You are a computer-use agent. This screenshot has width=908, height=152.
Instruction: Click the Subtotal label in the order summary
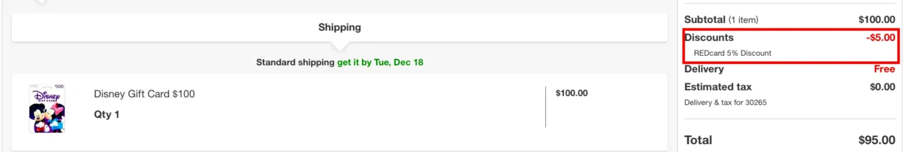pos(704,19)
